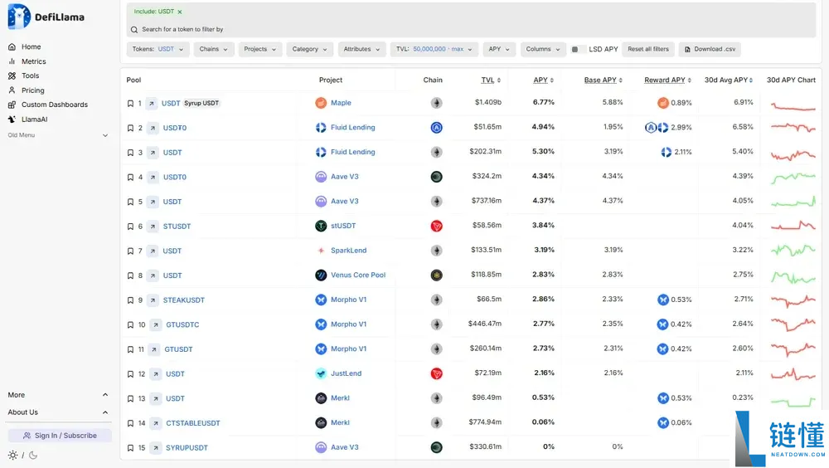
Task: Open the Venus Core Pool project link
Action: (358, 275)
